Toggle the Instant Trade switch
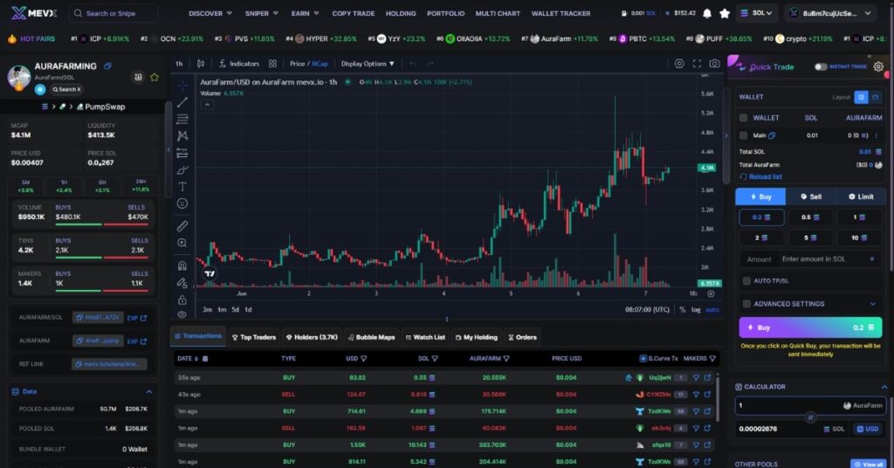 (821, 66)
